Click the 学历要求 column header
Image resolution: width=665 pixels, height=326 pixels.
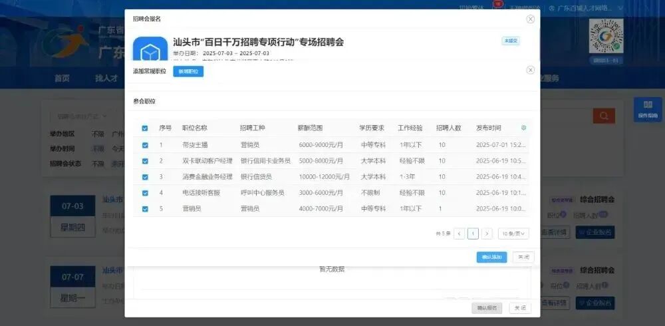coord(372,128)
